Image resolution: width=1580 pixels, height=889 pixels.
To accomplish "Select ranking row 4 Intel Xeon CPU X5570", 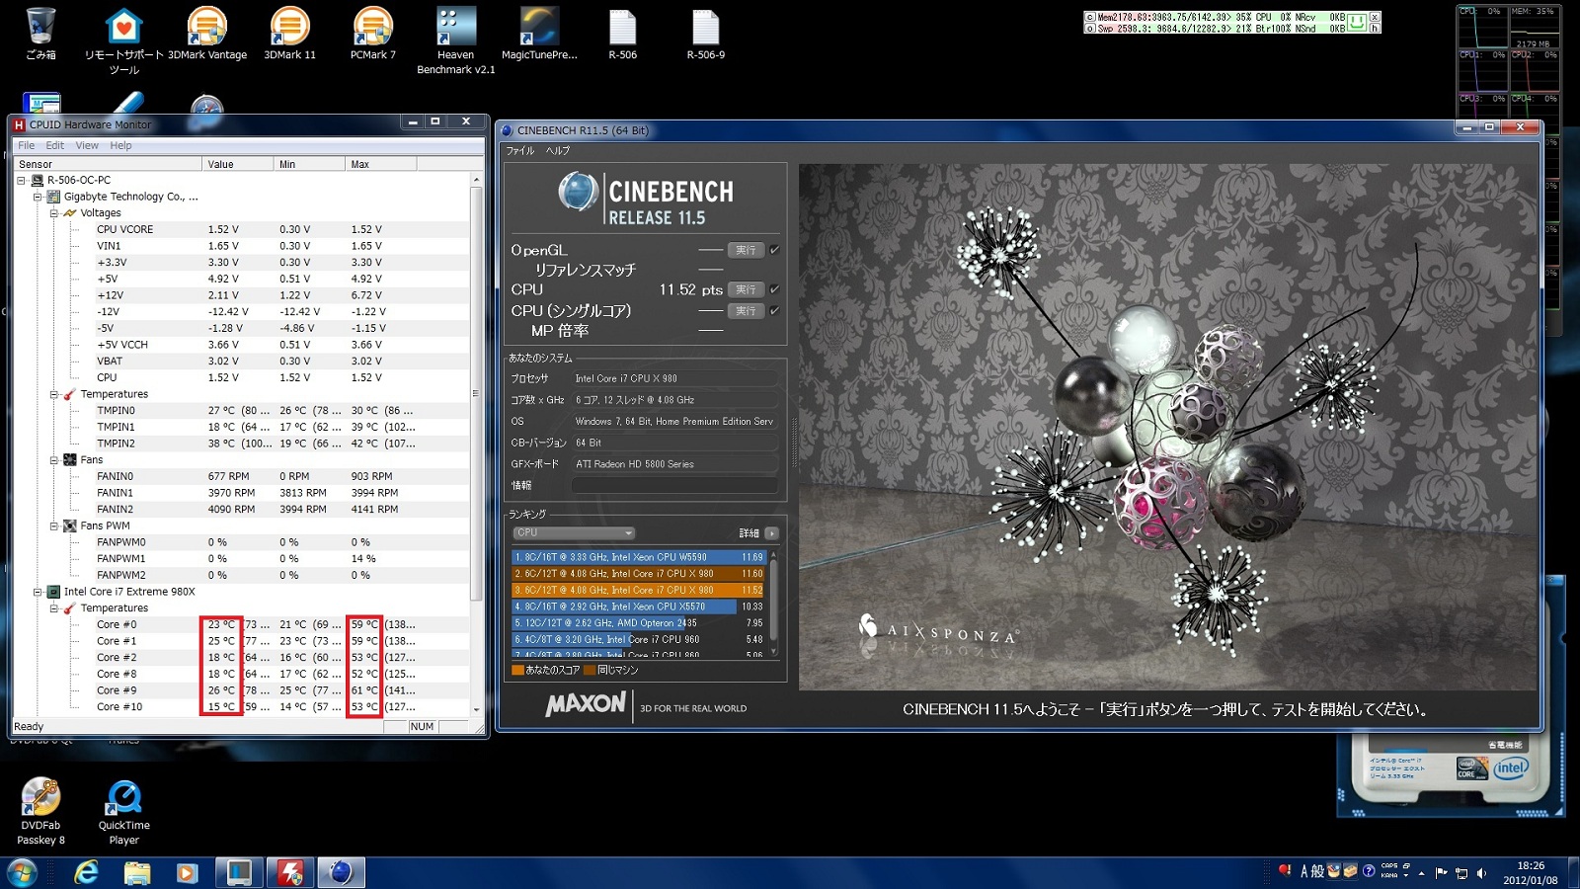I will (638, 606).
